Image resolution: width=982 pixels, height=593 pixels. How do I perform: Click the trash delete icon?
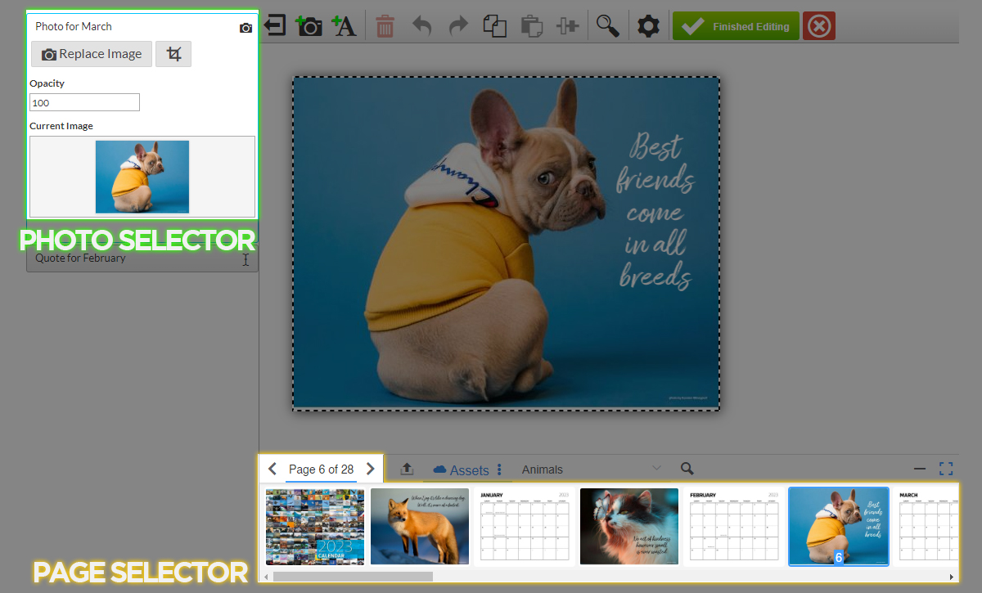point(385,26)
